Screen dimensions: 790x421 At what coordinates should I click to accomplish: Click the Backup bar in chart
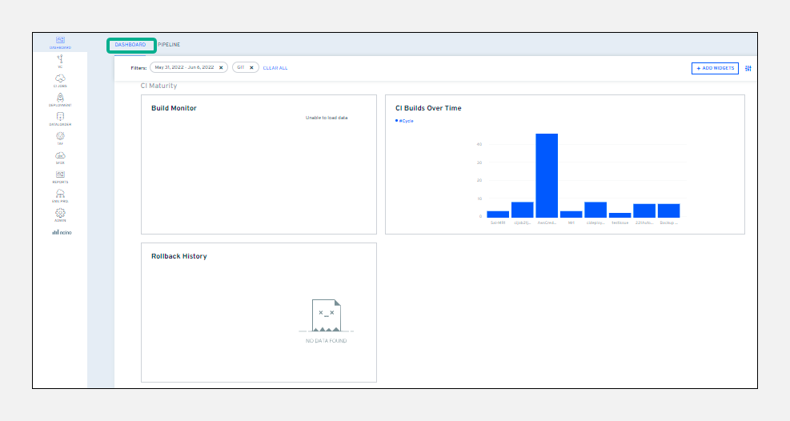tap(668, 210)
